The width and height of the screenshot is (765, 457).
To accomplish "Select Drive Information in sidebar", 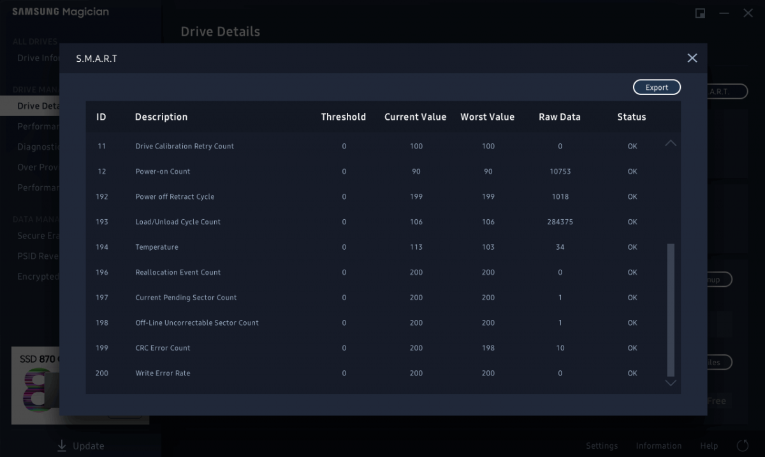I will pos(38,58).
